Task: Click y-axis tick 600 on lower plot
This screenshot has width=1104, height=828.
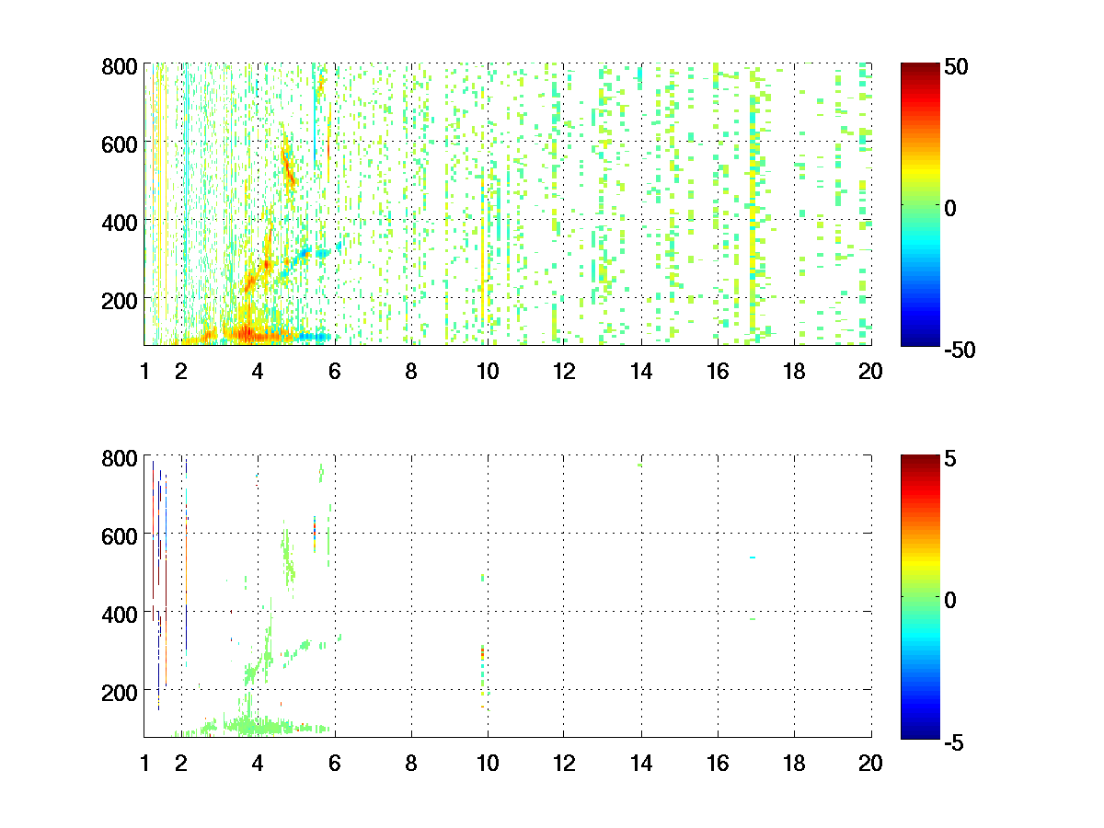Action: tap(121, 535)
